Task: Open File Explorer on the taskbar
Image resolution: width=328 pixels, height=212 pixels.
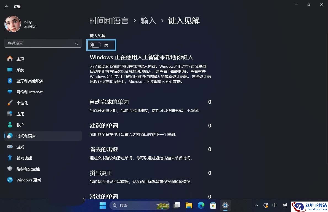Action: [189, 205]
